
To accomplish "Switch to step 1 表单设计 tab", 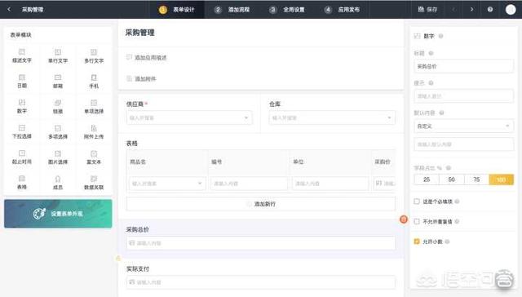I will [x=177, y=9].
